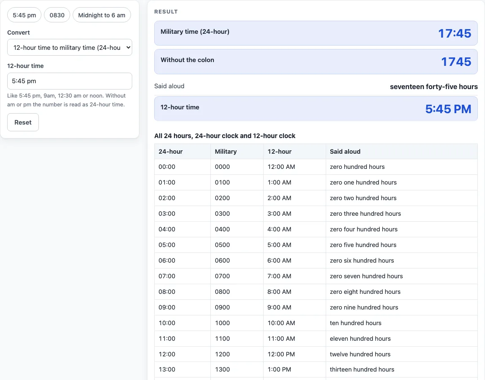Click the "Military" column header

(237, 152)
